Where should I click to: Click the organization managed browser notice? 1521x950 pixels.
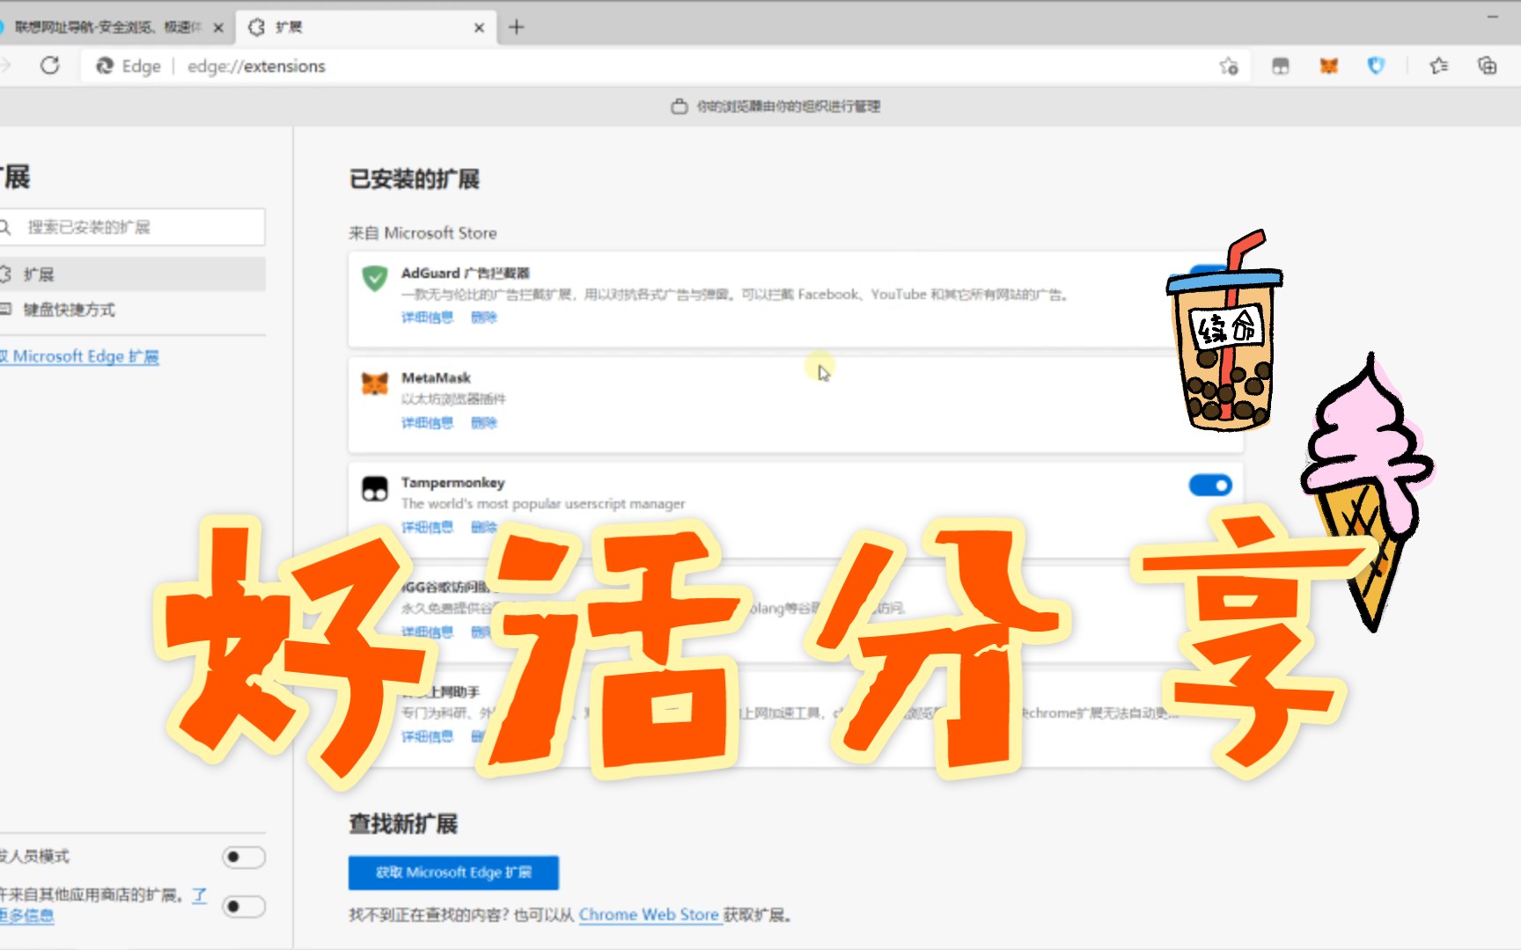pos(775,106)
